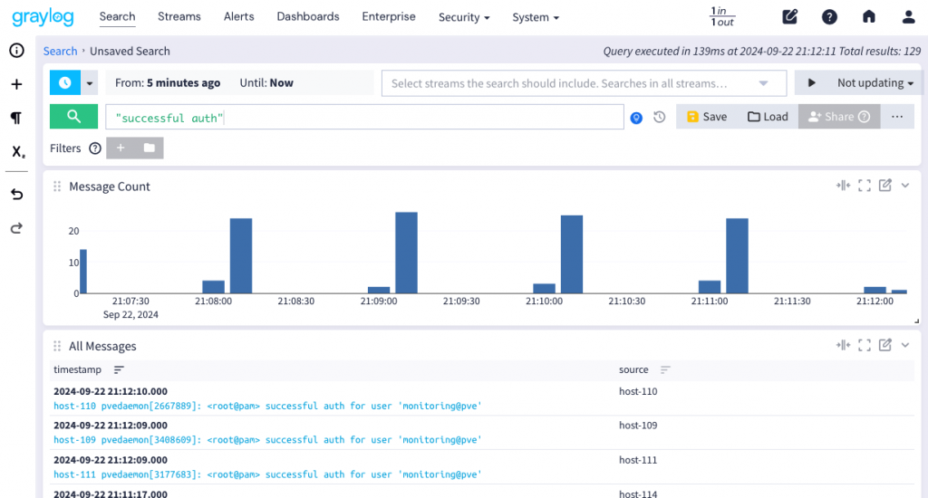Viewport: 928px width, 498px height.
Task: Click the blue clock time range icon
Action: (x=65, y=82)
